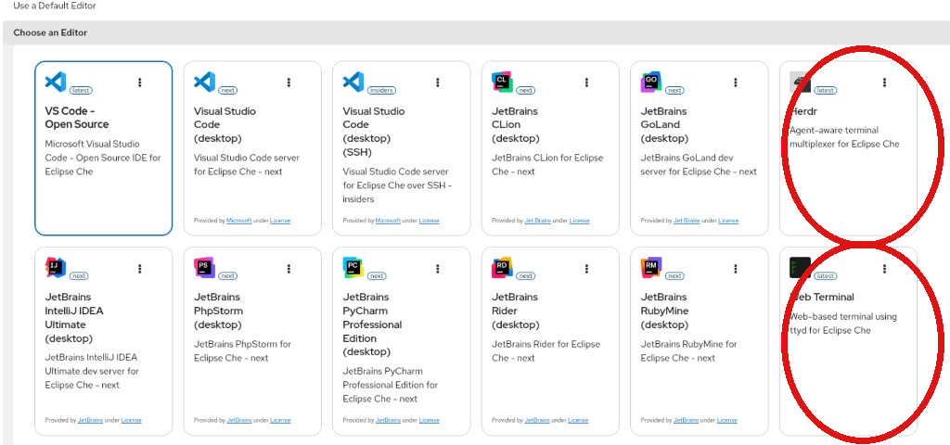Open kebab menu on JetBrains RubyMine card
Viewport: 950px width, 445px height.
click(x=736, y=268)
